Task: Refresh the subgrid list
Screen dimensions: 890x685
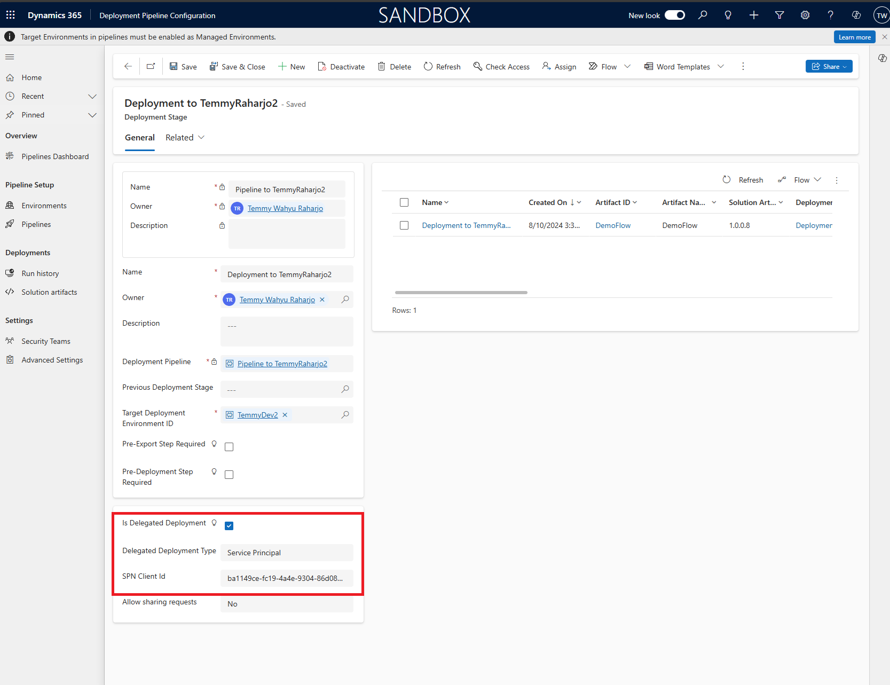Action: click(x=743, y=180)
